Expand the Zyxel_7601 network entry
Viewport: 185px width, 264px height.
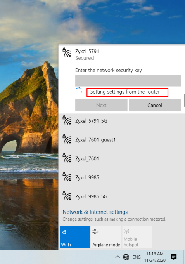pos(122,159)
